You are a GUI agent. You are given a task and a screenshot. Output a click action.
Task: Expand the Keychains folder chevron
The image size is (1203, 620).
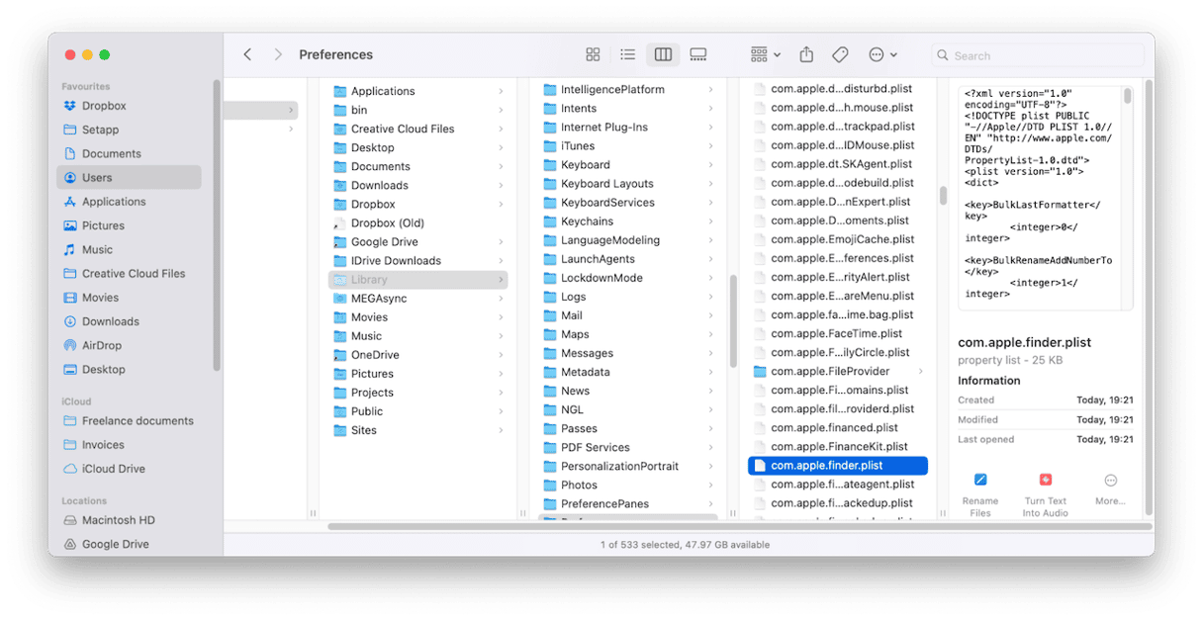(710, 221)
